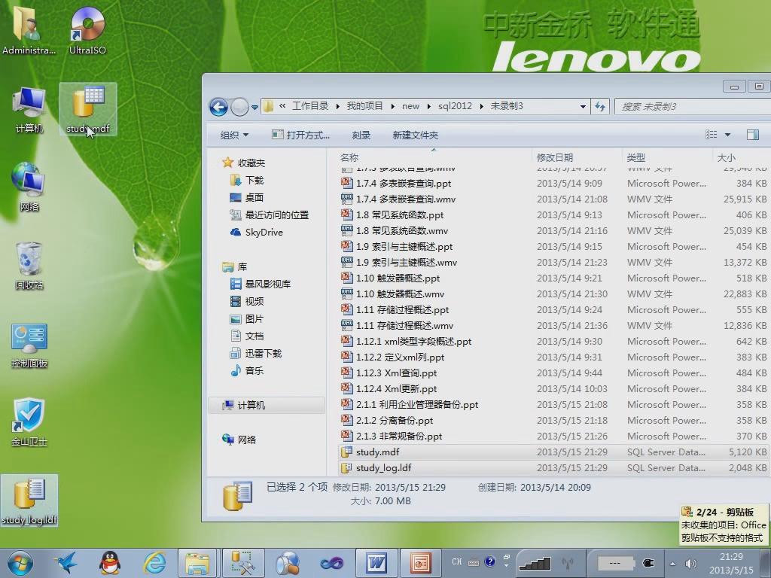Open the 组织 menu

point(234,135)
